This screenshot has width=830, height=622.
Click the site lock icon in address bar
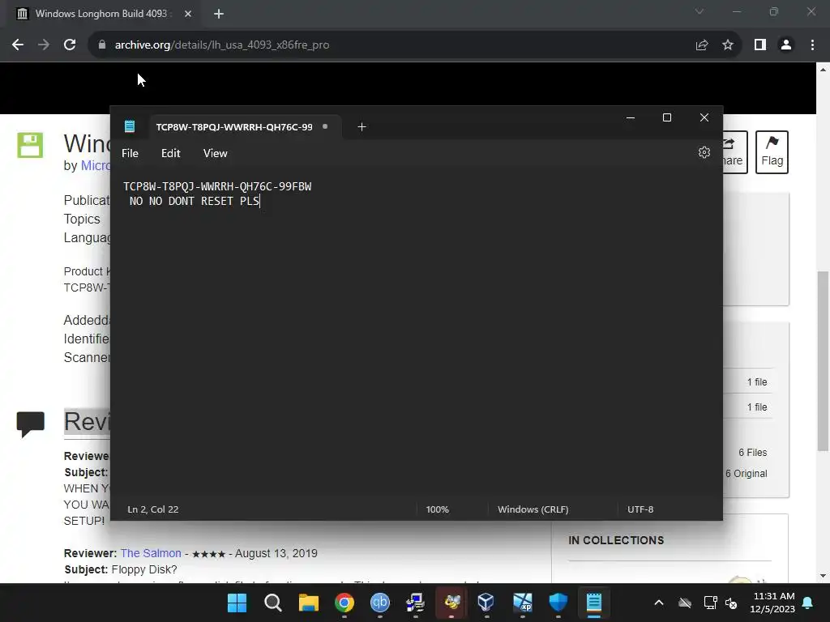tap(102, 45)
